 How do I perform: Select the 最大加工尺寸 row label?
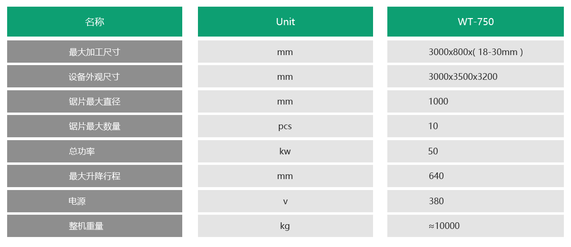tap(94, 52)
